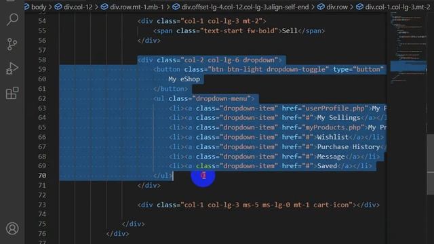Click the 'text-start fw-bold' class value
The width and height of the screenshot is (434, 244).
tap(239, 30)
